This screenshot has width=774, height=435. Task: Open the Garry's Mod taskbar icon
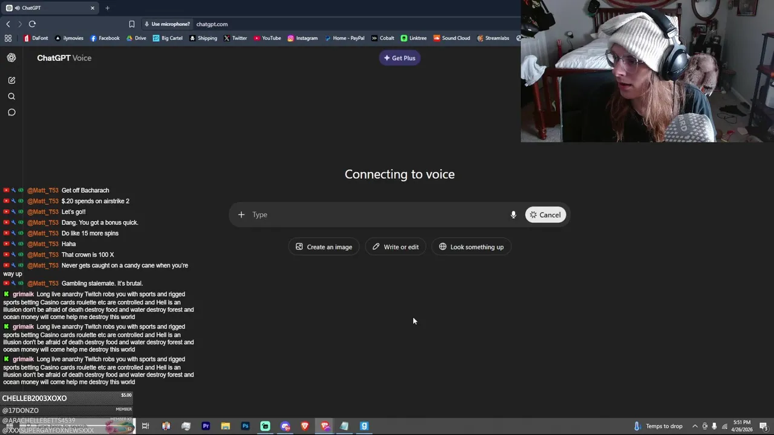(364, 426)
